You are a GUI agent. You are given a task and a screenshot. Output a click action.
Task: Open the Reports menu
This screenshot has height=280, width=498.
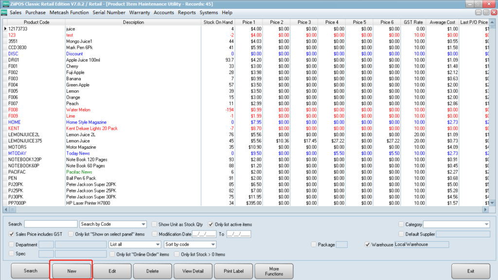[187, 13]
